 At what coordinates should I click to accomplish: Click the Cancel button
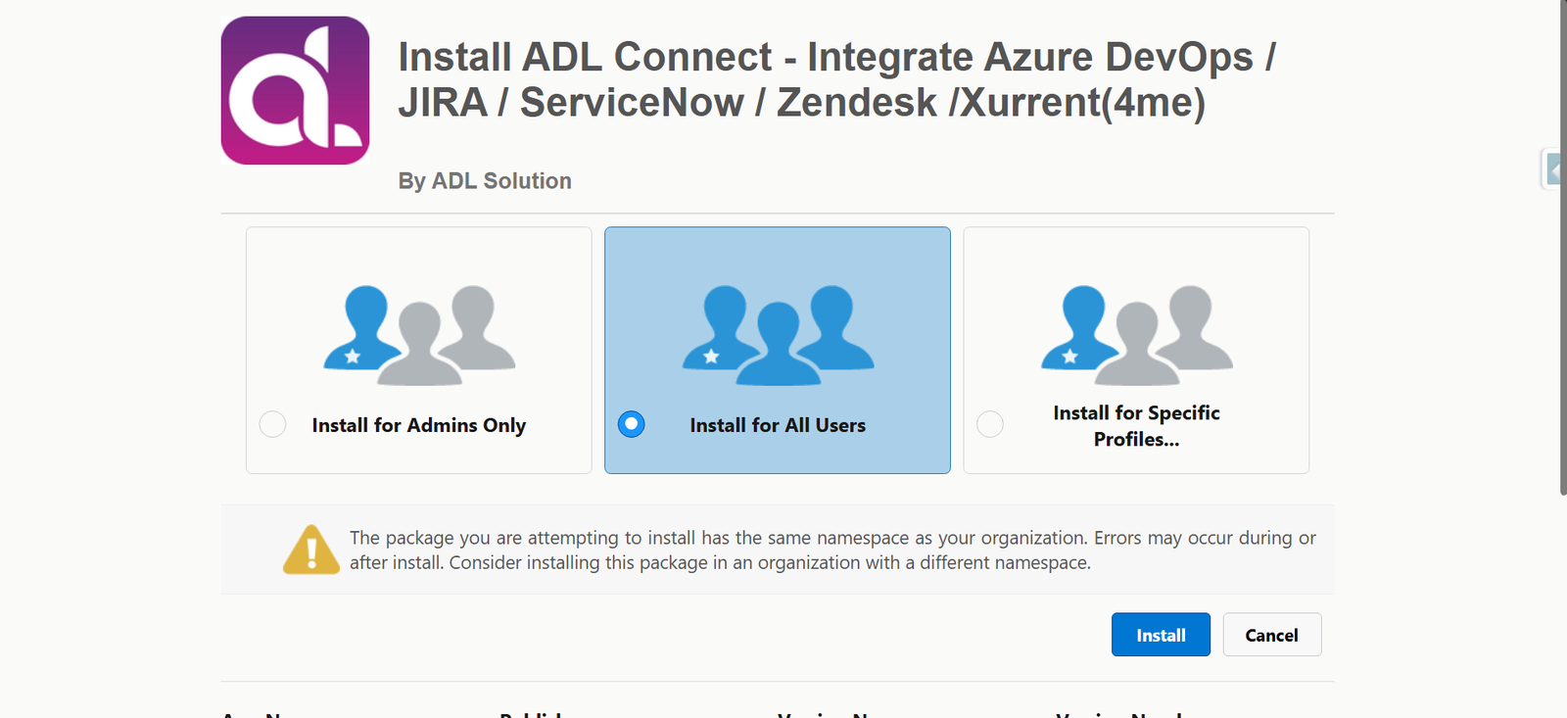click(1271, 635)
